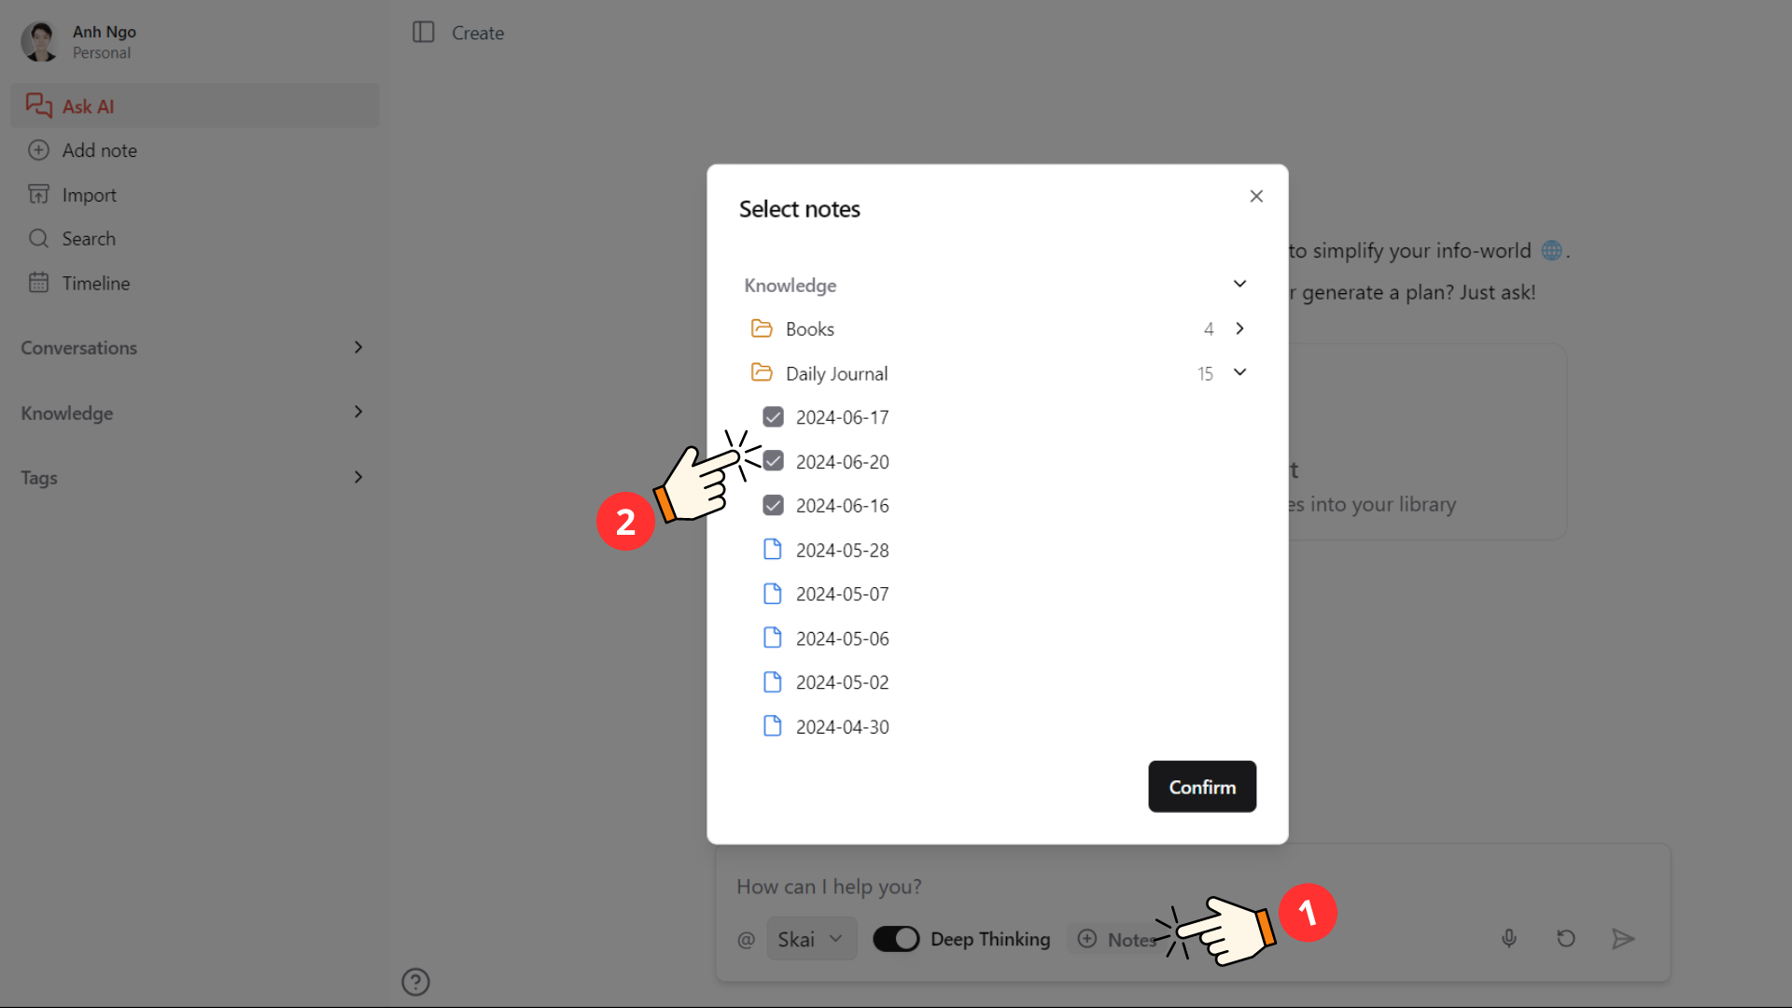
Task: Click the Add note icon
Action: coord(38,150)
